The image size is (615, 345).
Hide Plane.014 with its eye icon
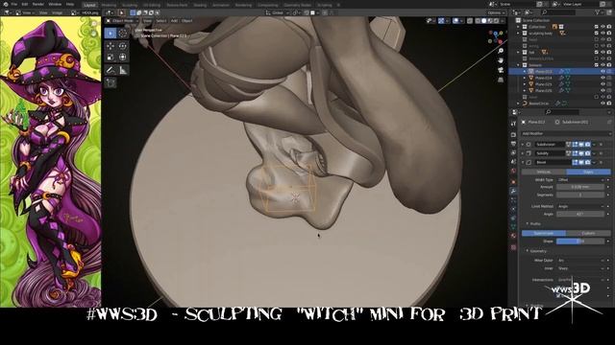pos(603,78)
